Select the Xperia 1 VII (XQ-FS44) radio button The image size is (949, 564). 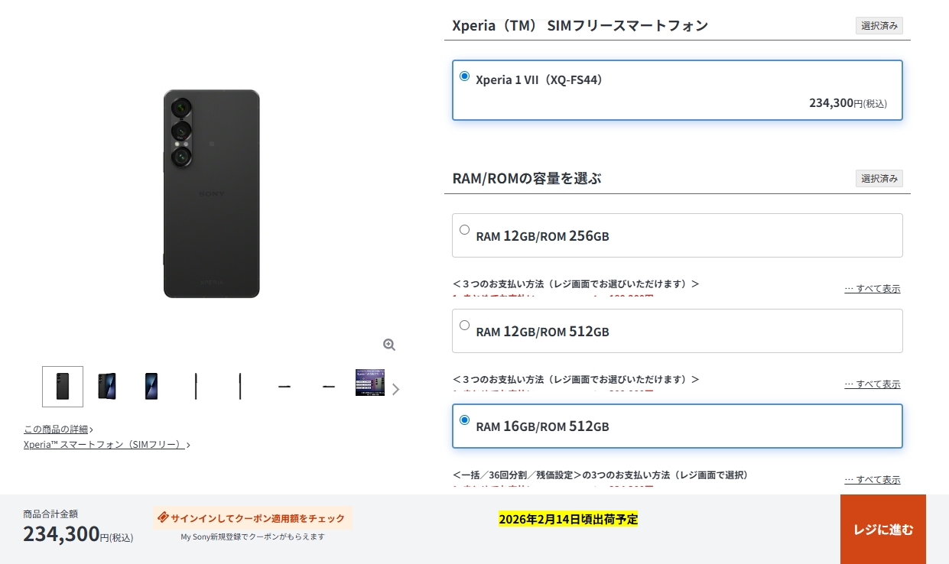coord(464,76)
